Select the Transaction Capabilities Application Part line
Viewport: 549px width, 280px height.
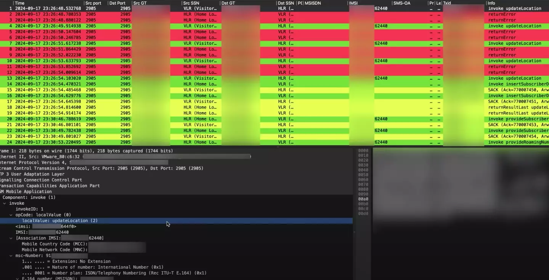50,186
